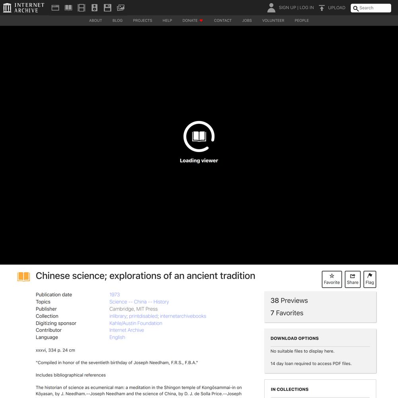The width and height of the screenshot is (398, 398).
Task: Click the SIGN UP link
Action: pos(287,8)
